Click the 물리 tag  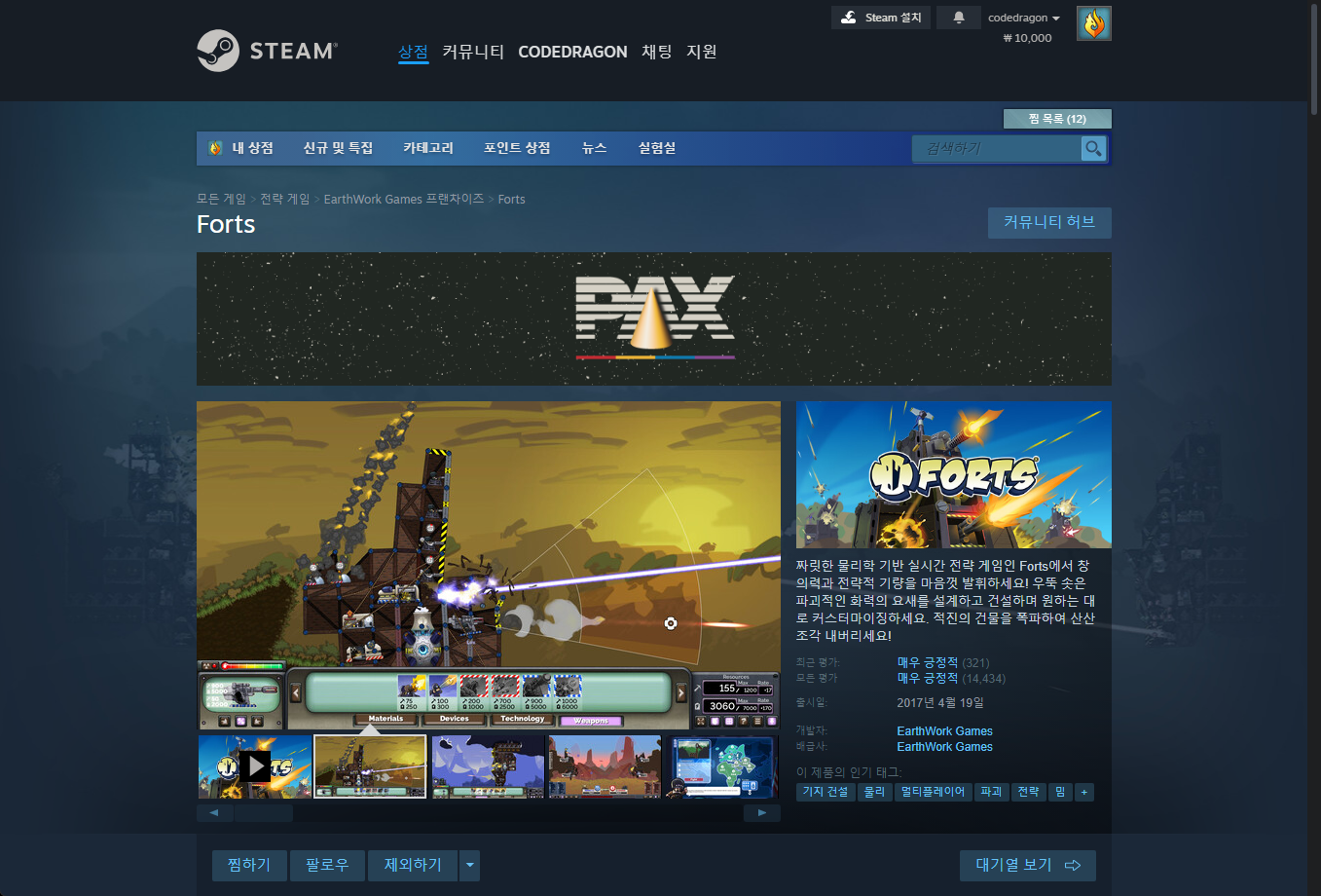[875, 792]
